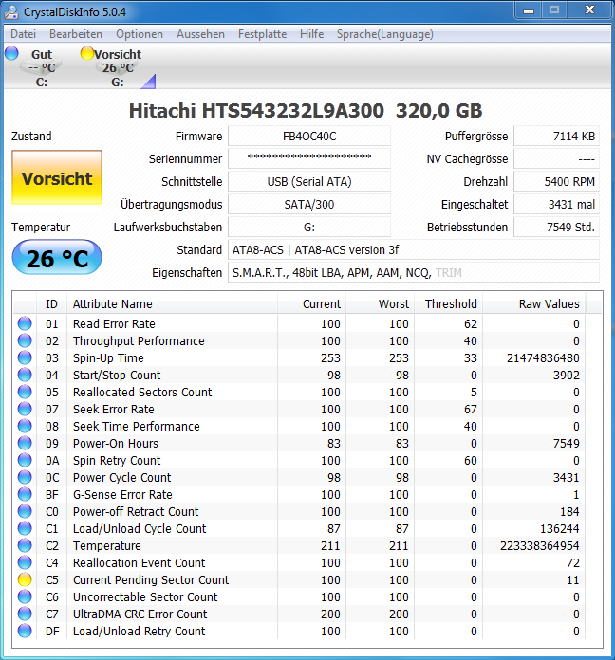Click the yellow Vorsicht health status button
Screen dimensions: 615x660
[x=57, y=177]
